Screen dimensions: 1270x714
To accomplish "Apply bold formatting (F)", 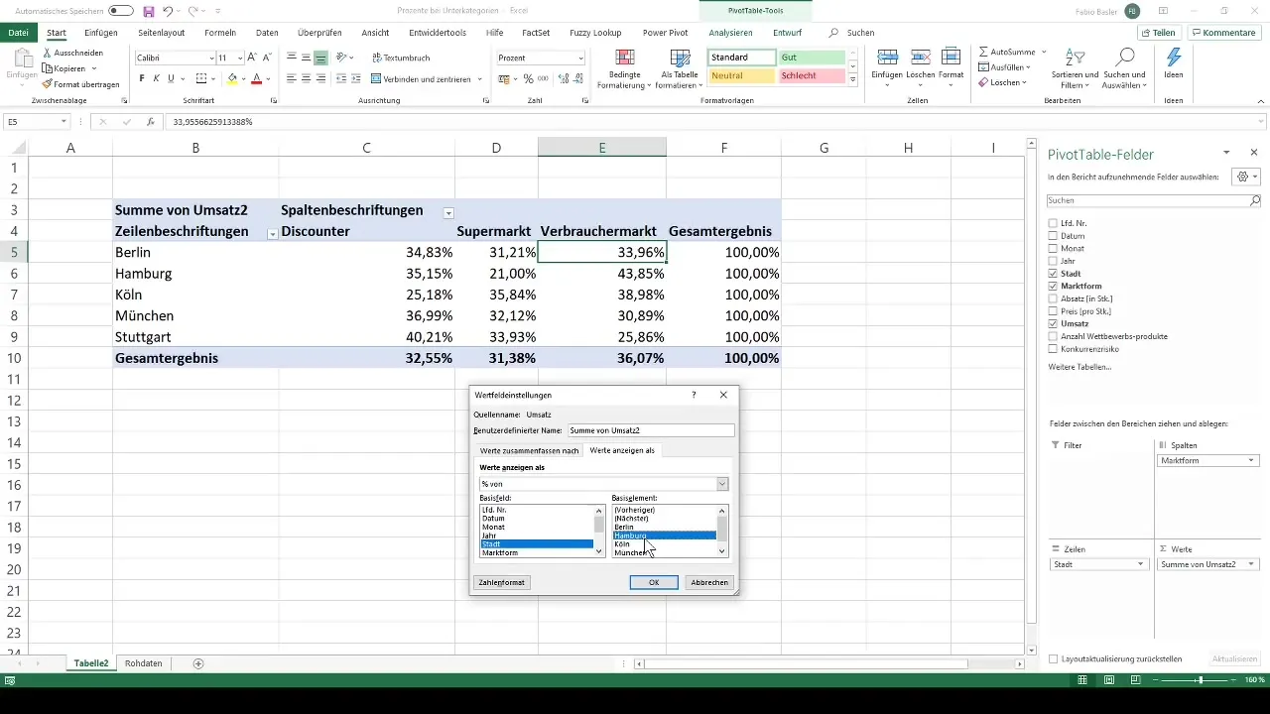I will [x=142, y=78].
